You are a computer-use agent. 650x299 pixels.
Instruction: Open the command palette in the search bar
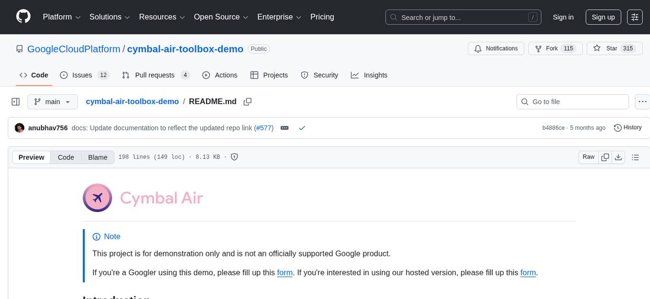[532, 17]
